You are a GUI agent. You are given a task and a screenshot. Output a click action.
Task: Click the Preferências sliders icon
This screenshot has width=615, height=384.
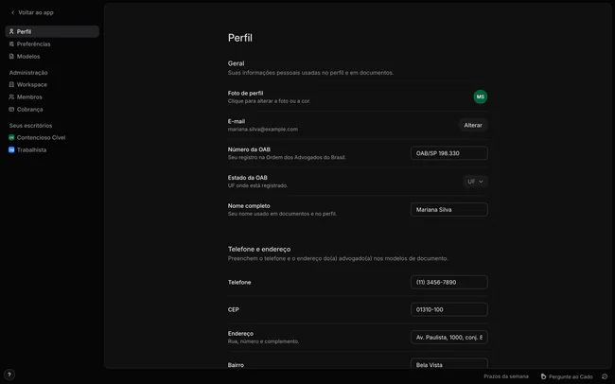(11, 44)
